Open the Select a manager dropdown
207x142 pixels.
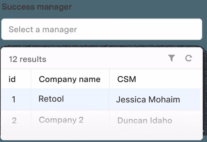[x=101, y=29]
